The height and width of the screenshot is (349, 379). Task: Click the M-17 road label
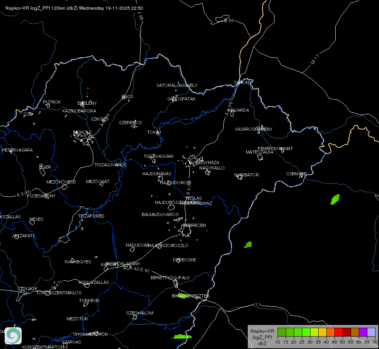point(315,59)
